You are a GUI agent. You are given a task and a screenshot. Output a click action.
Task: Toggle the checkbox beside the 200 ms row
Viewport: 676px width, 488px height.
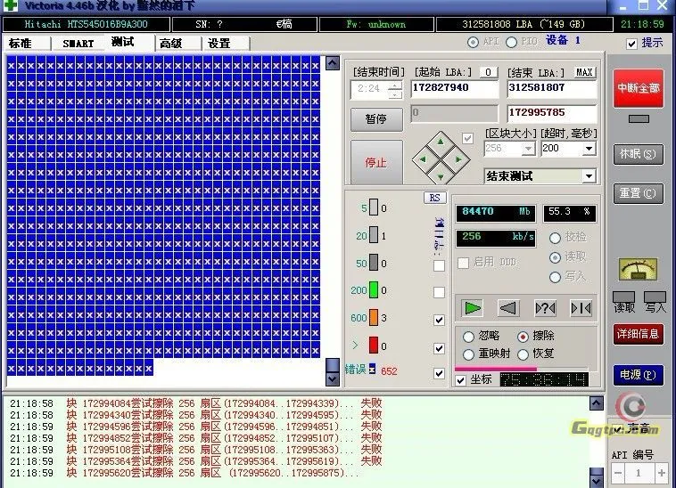pyautogui.click(x=439, y=293)
